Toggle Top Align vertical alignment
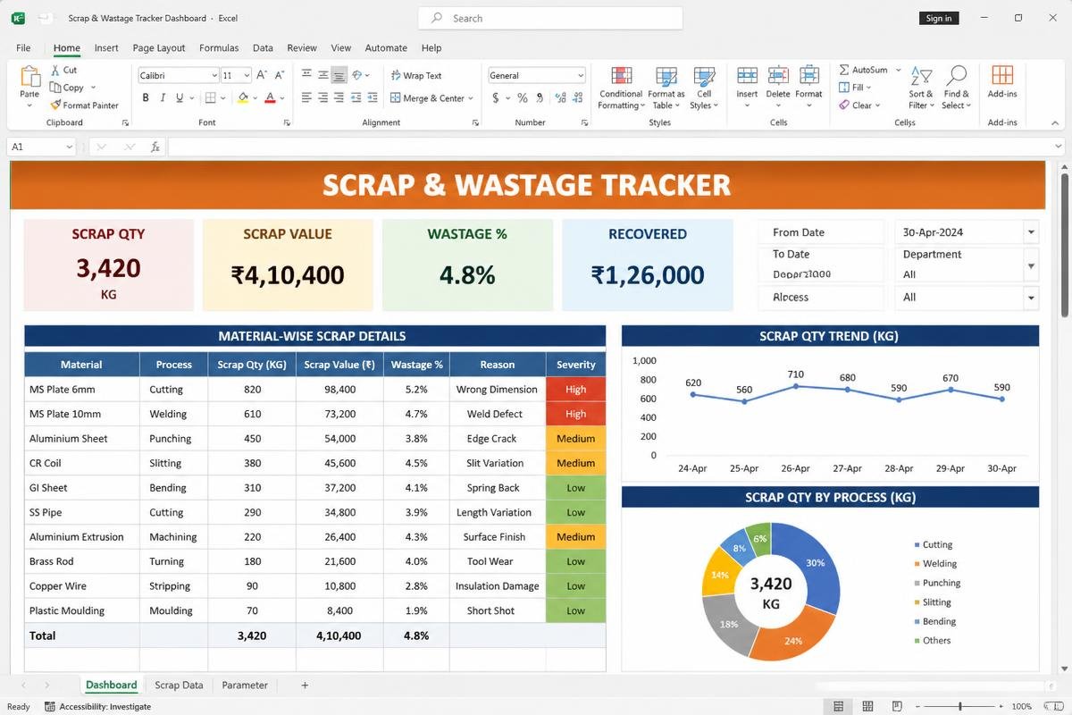Viewport: 1072px width, 715px height. point(306,75)
